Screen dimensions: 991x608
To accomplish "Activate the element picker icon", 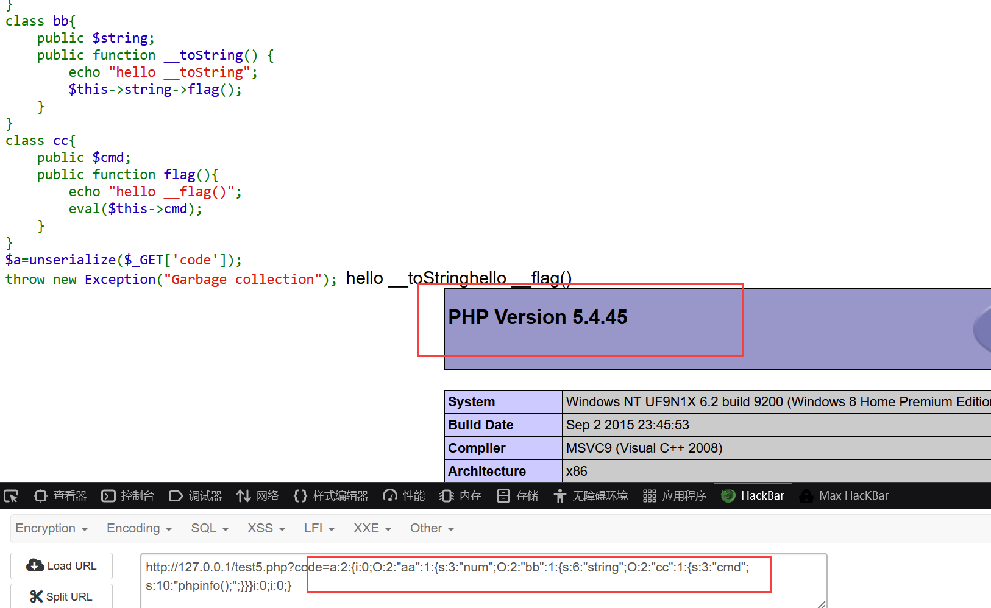I will click(11, 496).
